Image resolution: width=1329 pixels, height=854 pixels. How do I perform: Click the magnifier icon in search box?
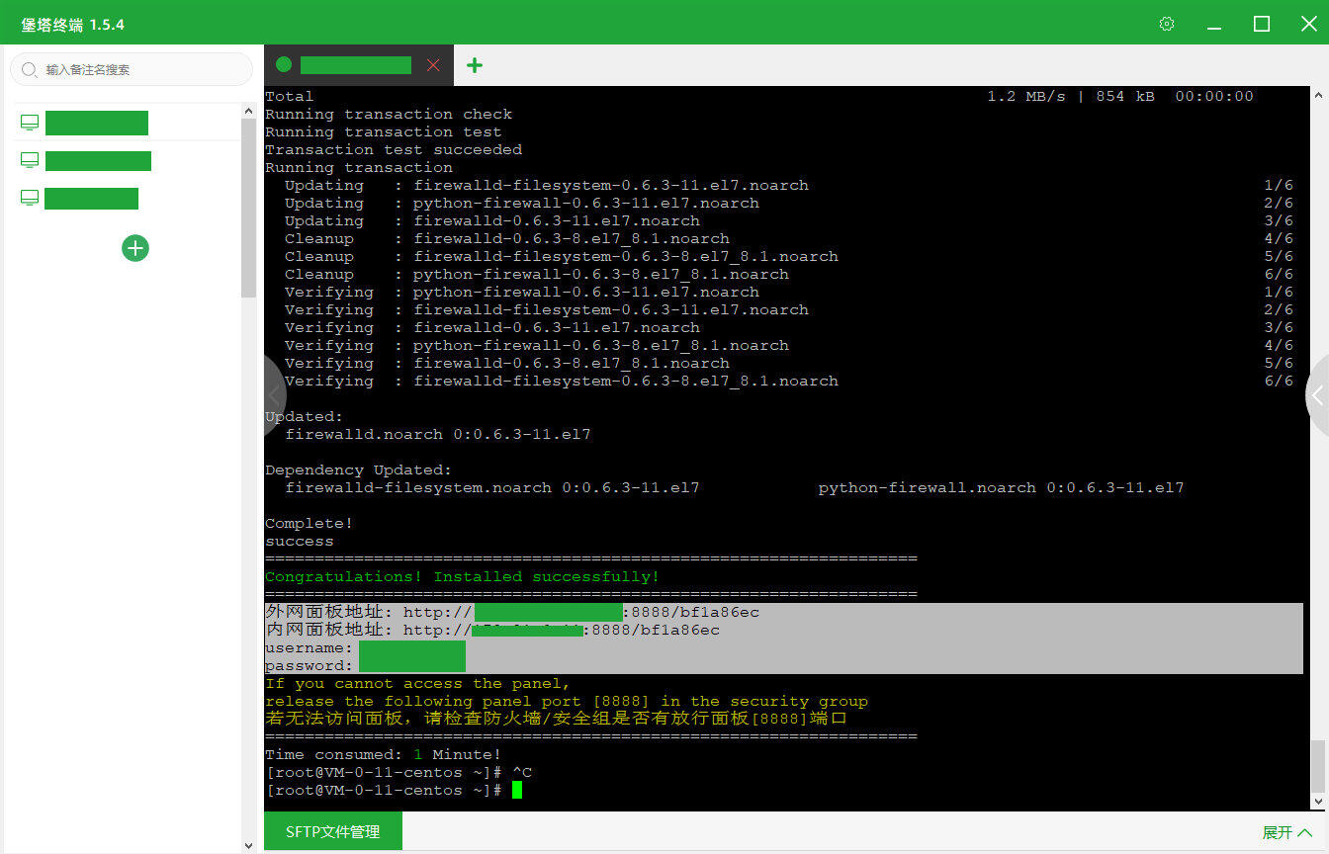point(29,70)
